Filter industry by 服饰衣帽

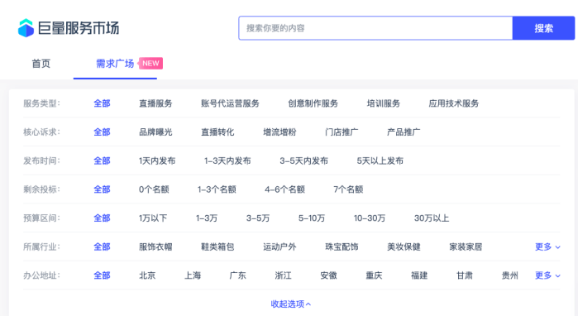[x=155, y=247]
